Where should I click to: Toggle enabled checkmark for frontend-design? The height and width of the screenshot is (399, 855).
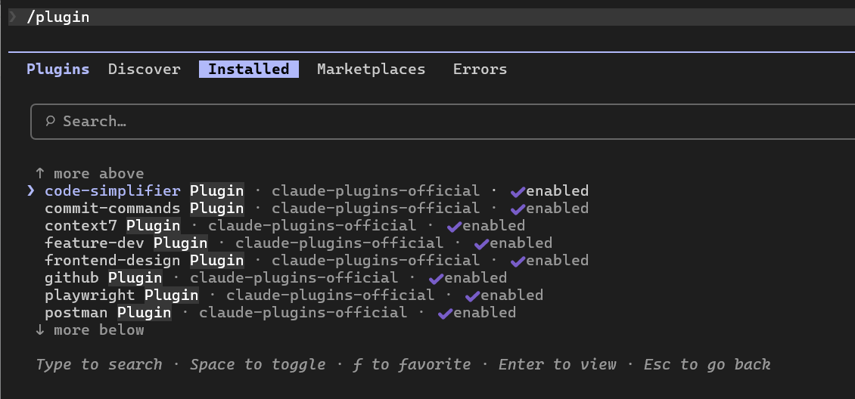click(x=518, y=261)
